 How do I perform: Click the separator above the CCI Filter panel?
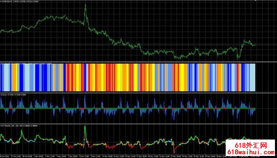tap(139, 124)
